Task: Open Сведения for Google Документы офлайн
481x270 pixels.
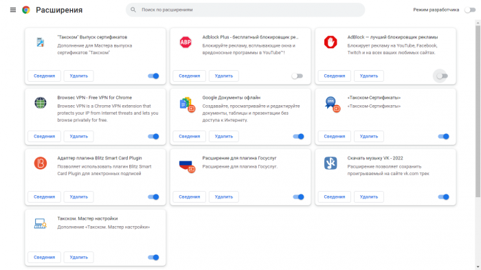Action: (x=189, y=136)
